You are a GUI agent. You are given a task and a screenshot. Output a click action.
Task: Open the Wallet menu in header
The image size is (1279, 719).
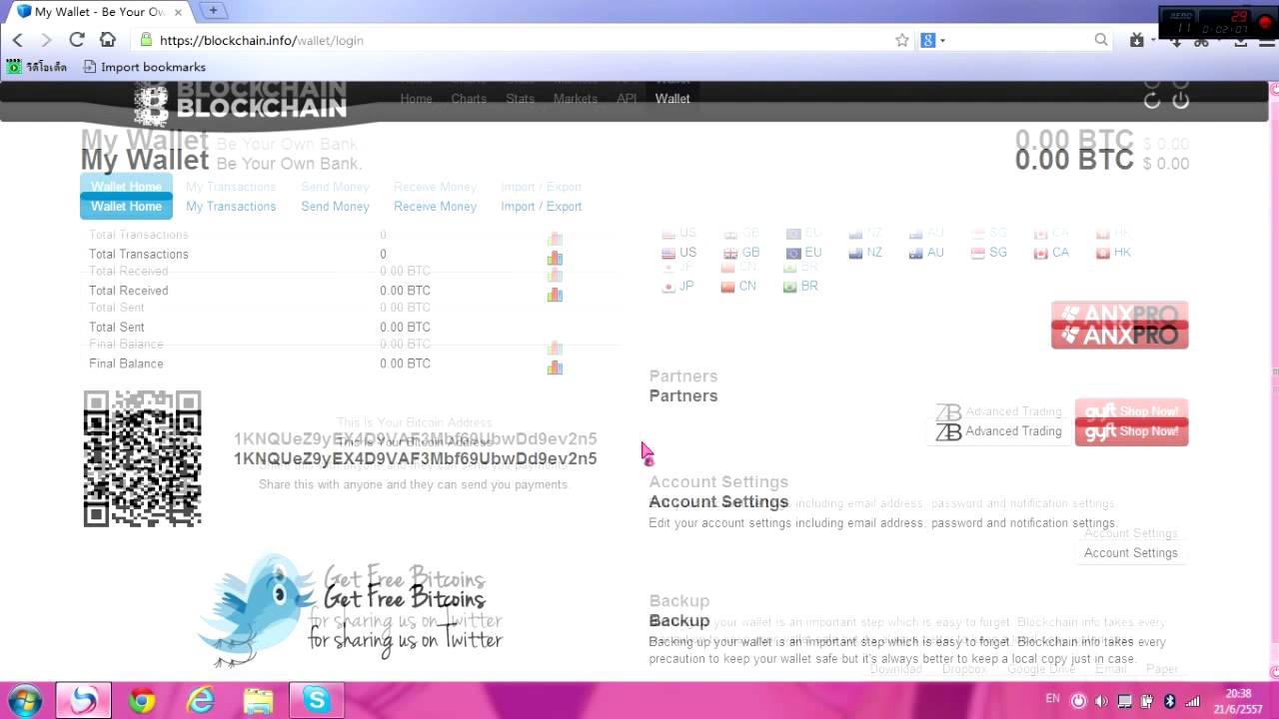click(672, 99)
